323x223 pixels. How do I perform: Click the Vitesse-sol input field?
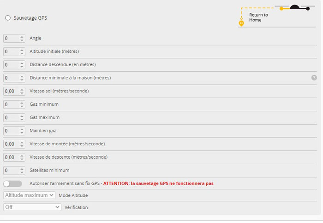14,91
